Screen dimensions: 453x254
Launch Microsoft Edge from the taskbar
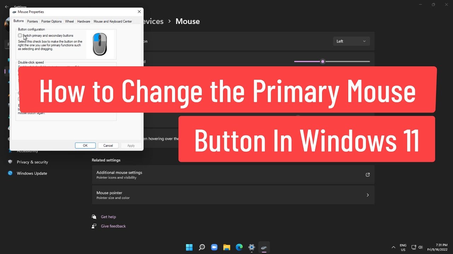(x=239, y=247)
